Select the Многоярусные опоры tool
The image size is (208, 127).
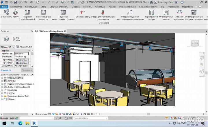pyautogui.click(x=166, y=15)
